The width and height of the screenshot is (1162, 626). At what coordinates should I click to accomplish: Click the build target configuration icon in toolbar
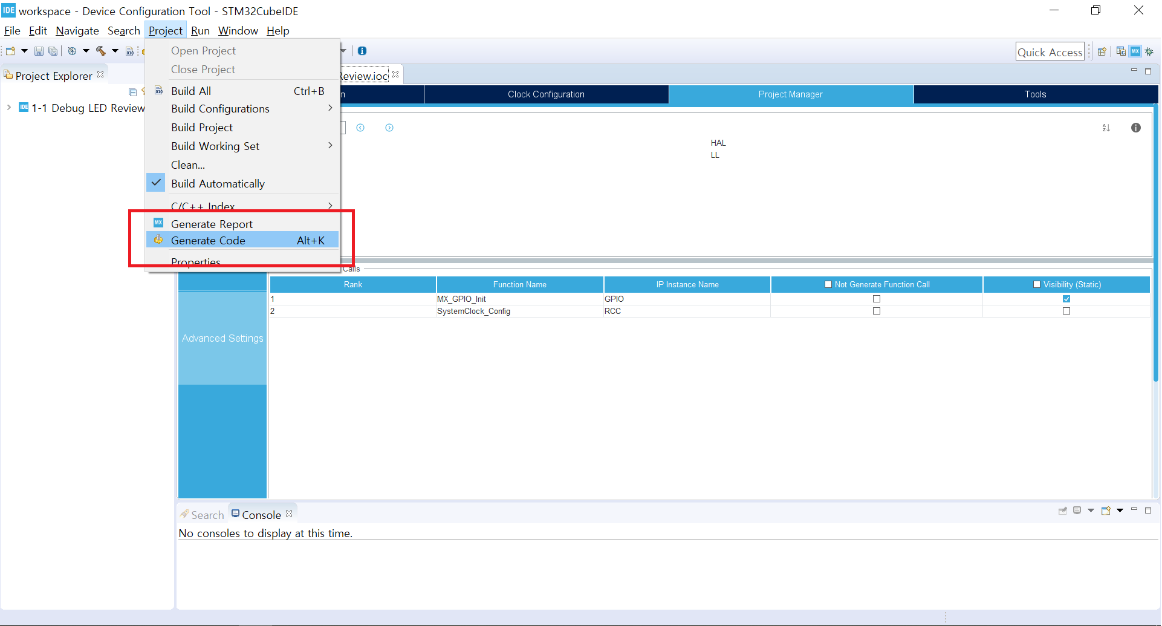72,51
